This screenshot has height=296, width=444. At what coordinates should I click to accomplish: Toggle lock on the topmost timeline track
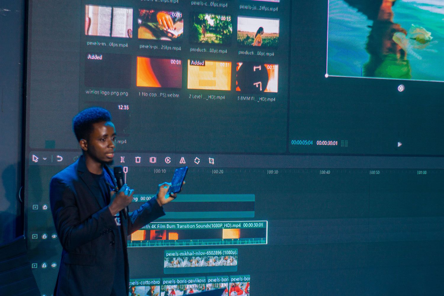pyautogui.click(x=45, y=207)
